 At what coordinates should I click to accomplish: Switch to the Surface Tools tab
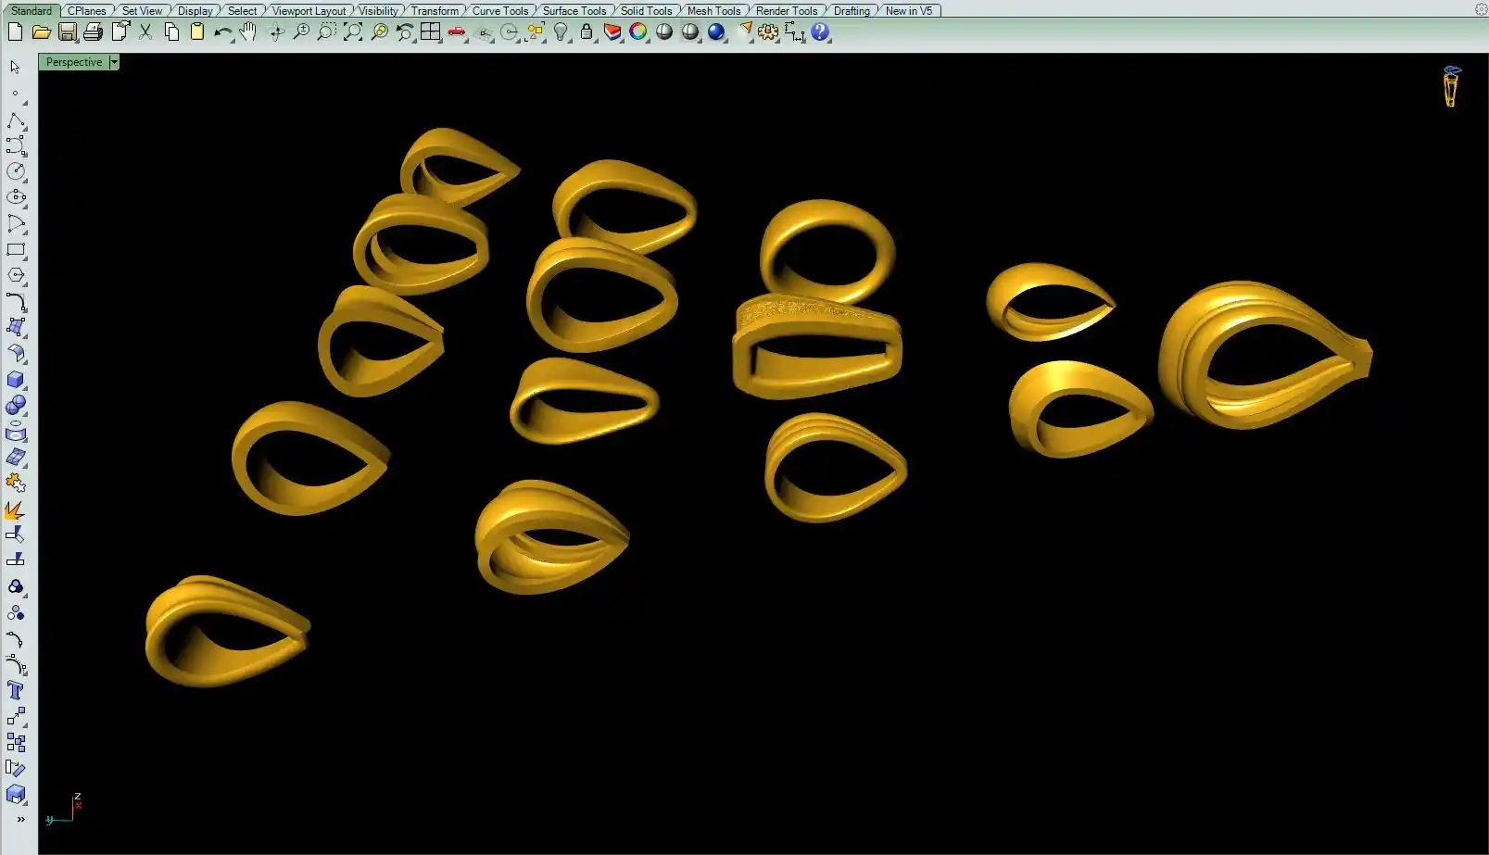point(574,11)
